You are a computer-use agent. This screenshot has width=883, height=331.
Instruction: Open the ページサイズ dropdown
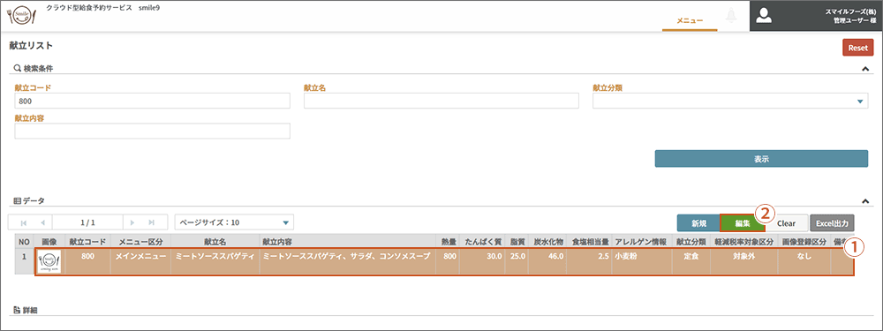234,222
